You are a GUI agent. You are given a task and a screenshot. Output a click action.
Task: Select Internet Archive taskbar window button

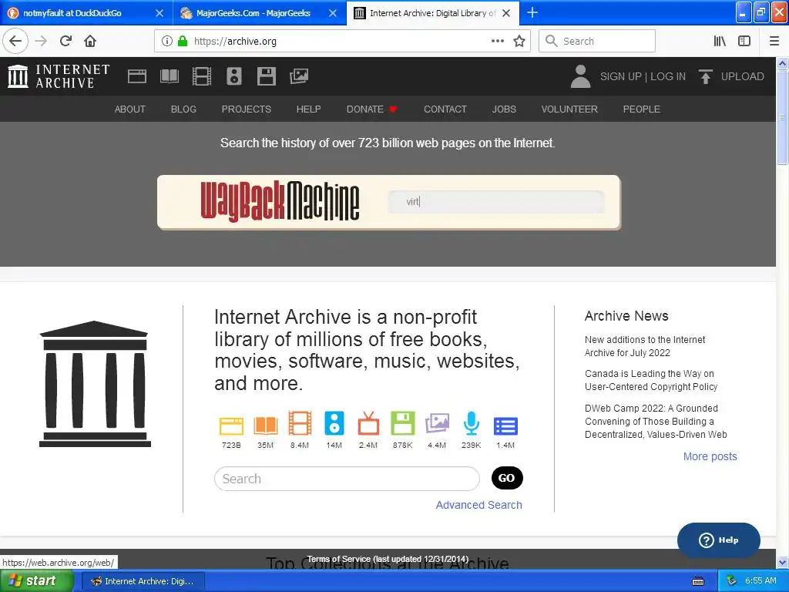click(x=143, y=581)
